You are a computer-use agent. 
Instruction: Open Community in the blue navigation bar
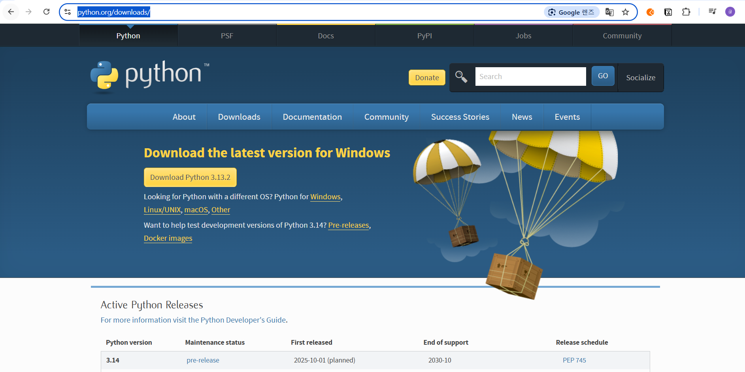[x=387, y=117]
